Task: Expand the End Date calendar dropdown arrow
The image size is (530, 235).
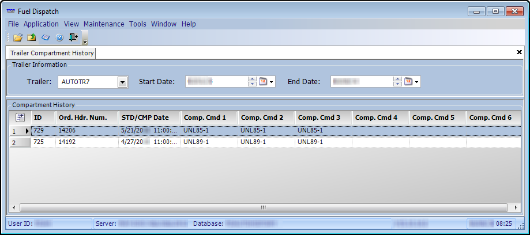Action: (416, 82)
